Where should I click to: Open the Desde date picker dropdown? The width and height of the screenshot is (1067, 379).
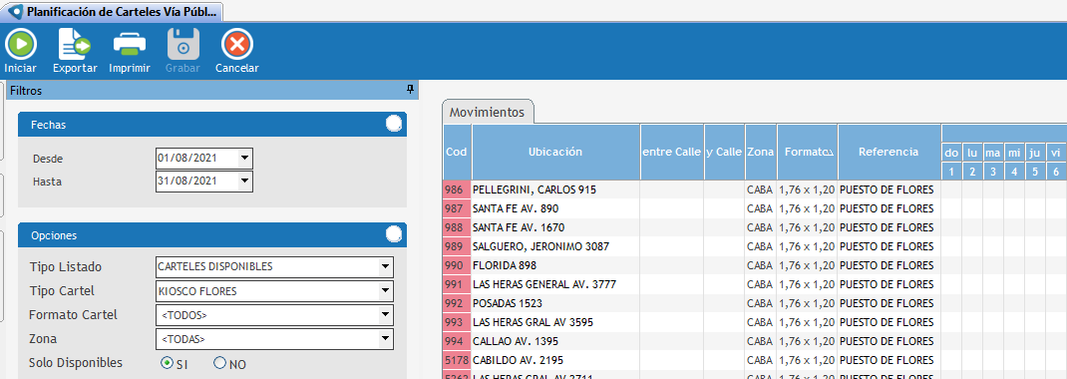245,159
